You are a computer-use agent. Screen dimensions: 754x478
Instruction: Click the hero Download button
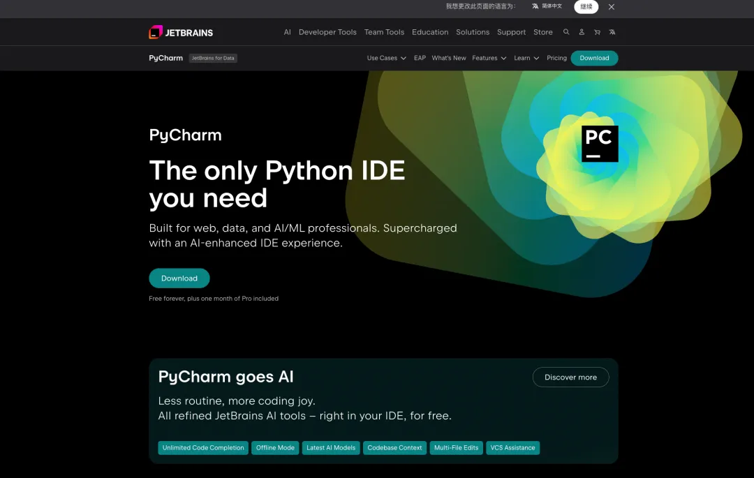point(179,278)
